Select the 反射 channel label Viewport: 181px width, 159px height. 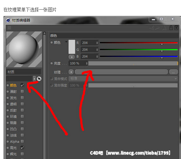click(13, 110)
